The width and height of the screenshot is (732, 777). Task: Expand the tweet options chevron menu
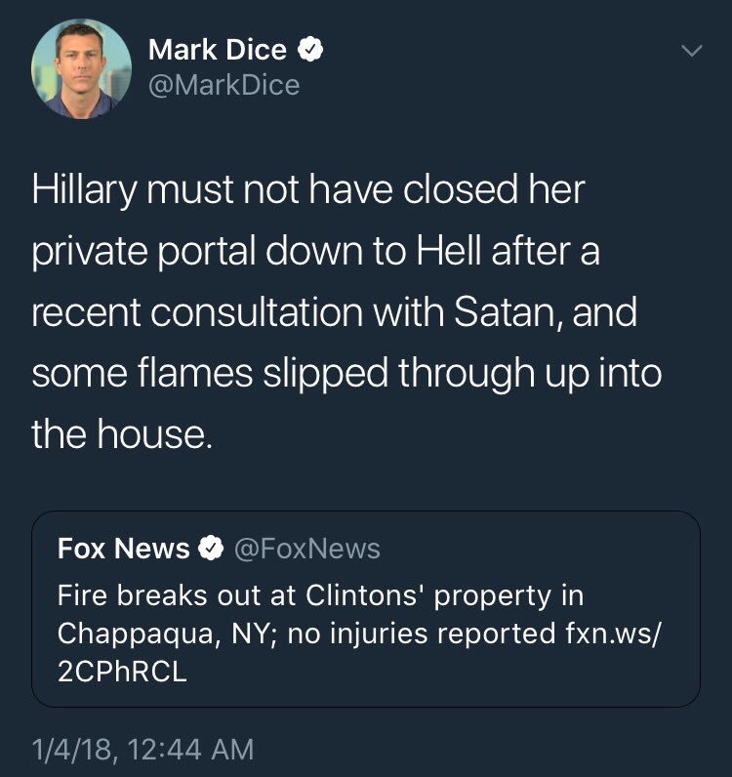(x=691, y=51)
